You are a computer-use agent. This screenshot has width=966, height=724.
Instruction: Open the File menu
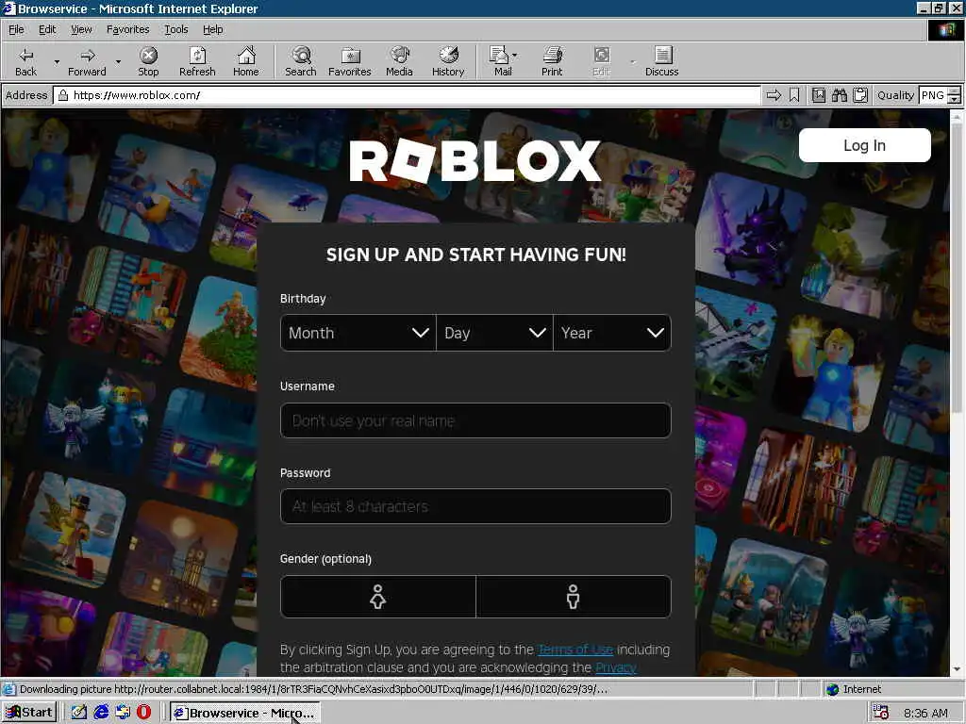16,29
